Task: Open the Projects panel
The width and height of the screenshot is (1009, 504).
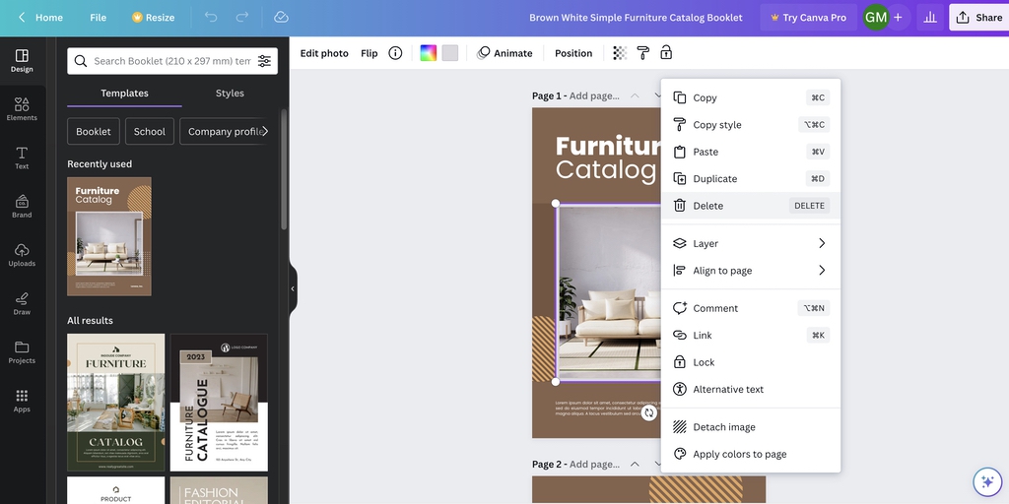Action: point(22,352)
